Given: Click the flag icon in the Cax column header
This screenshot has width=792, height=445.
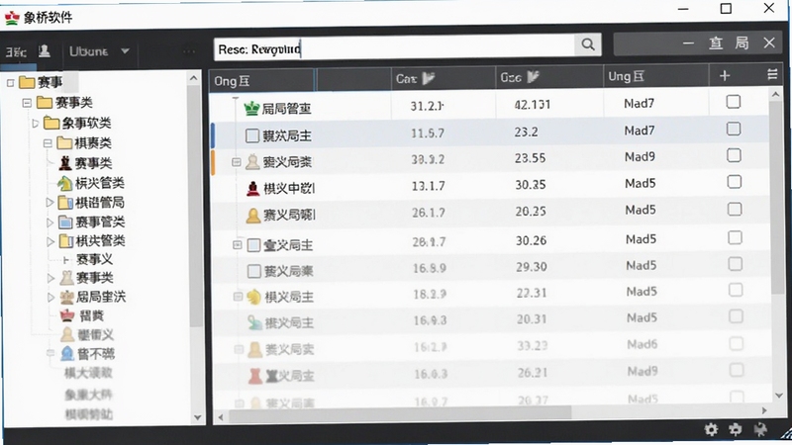Looking at the screenshot, I should pyautogui.click(x=429, y=78).
